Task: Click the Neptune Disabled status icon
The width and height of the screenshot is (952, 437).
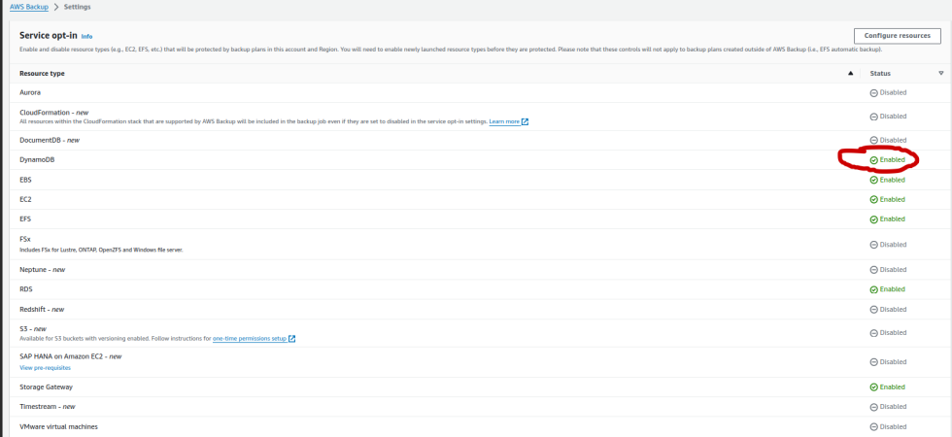Action: (873, 270)
